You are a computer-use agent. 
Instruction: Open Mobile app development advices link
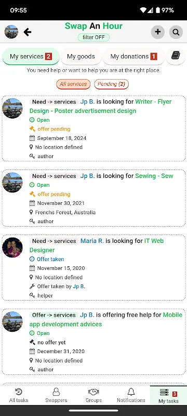pos(106,319)
